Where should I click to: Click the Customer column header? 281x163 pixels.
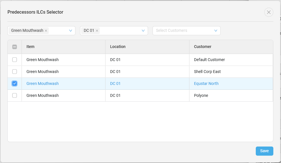click(202, 47)
